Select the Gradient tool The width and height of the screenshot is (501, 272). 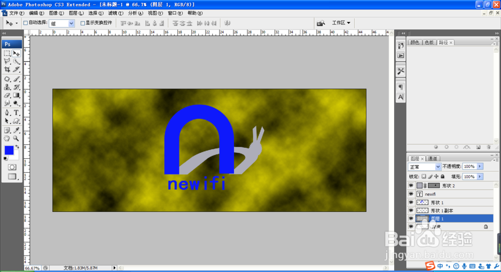(17, 95)
